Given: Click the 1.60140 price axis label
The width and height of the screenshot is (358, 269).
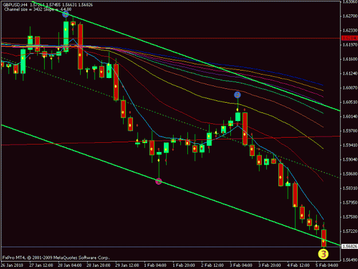Looking at the screenshot, I should (x=350, y=116).
